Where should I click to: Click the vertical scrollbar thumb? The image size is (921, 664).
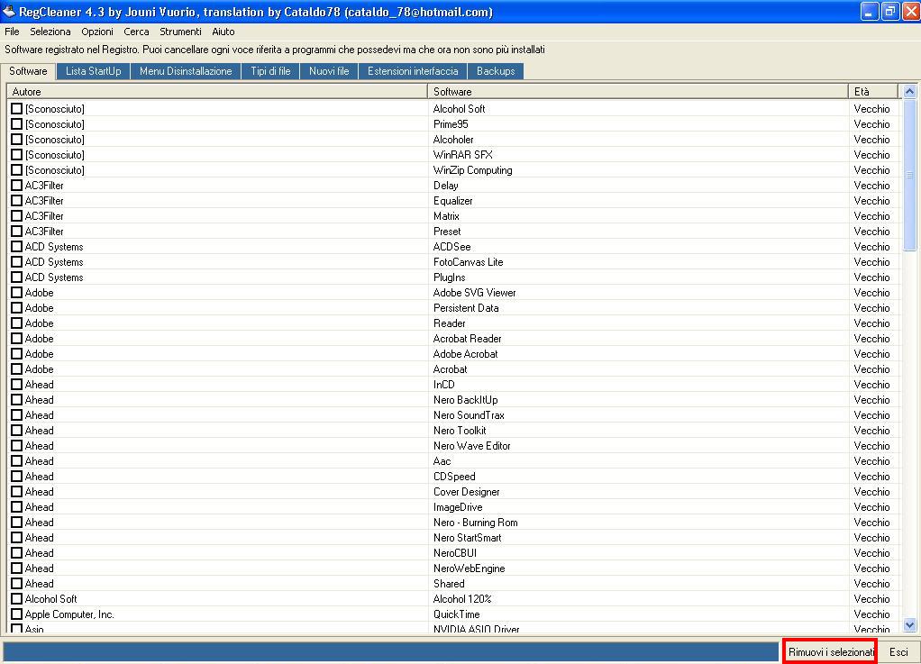point(909,175)
